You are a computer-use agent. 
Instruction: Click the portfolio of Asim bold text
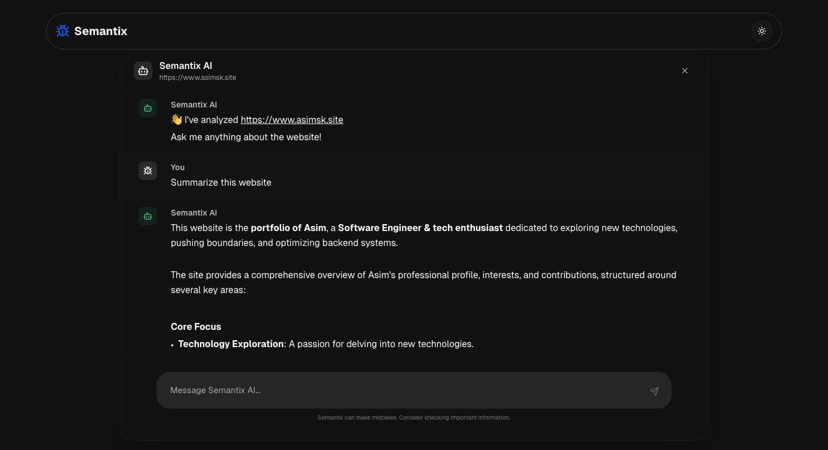tap(288, 228)
